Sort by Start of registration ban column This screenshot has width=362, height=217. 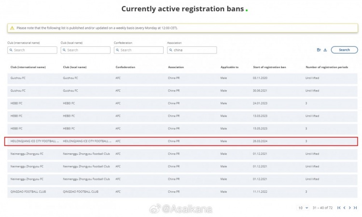(269, 67)
